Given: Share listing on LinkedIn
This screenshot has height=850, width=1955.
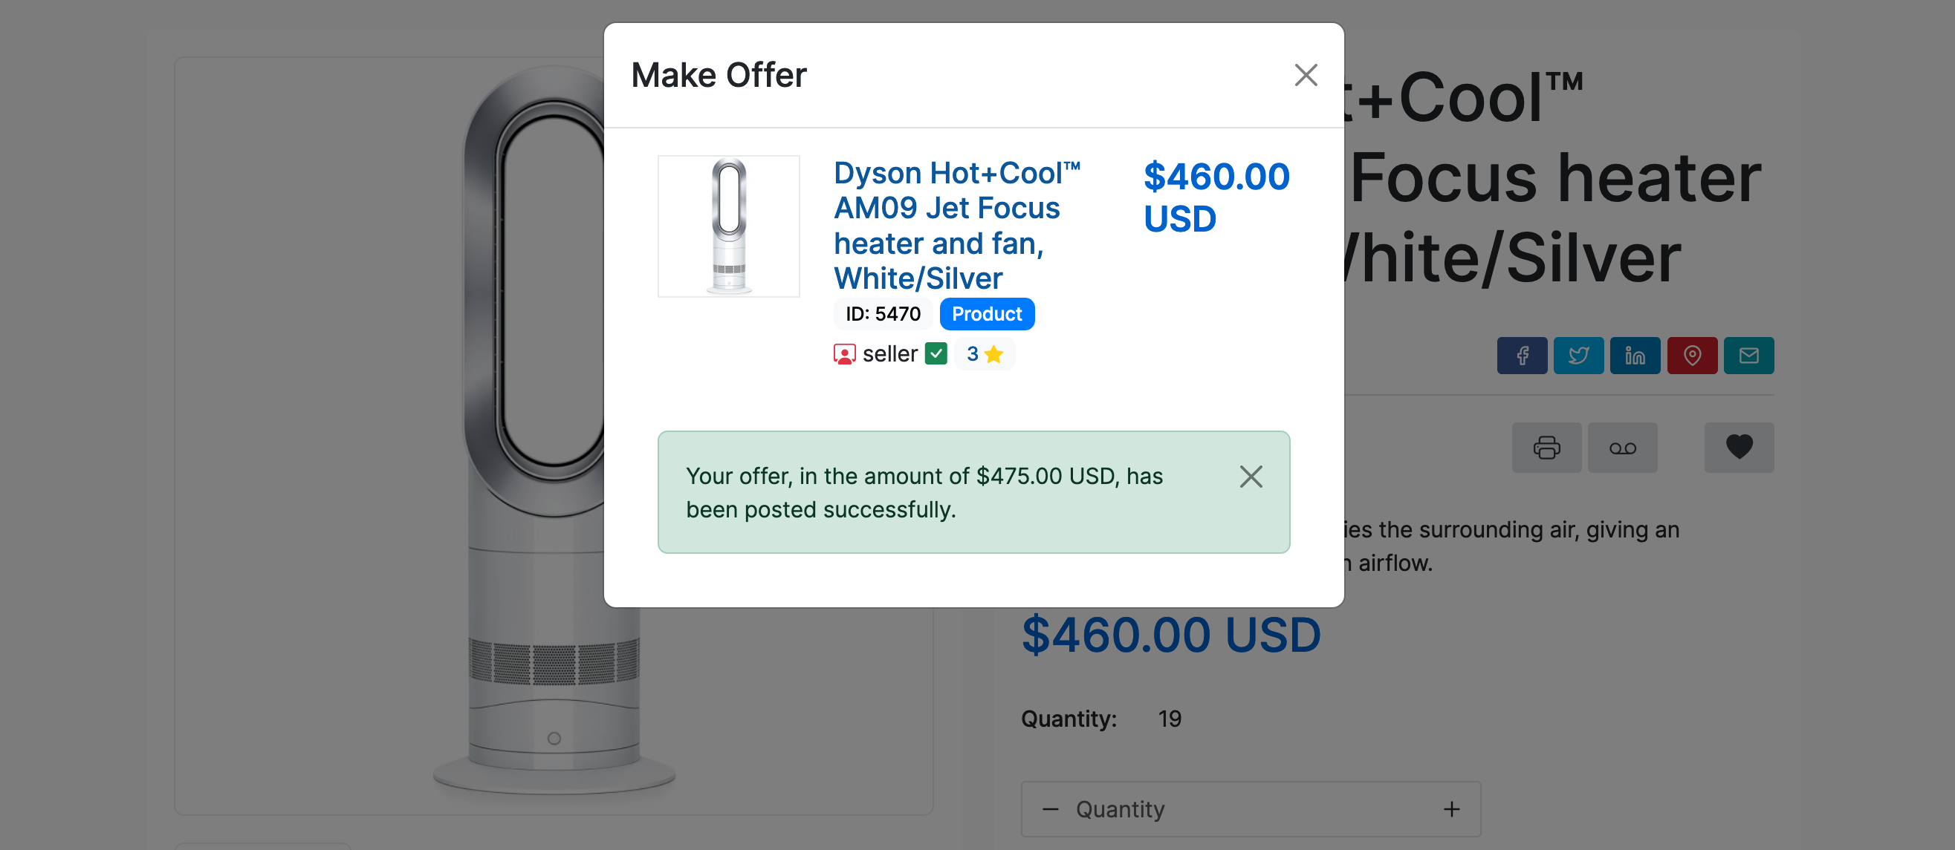Looking at the screenshot, I should (1635, 356).
